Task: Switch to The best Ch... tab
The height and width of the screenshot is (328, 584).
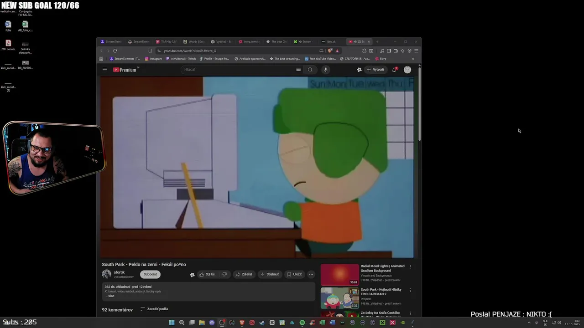Action: click(277, 41)
